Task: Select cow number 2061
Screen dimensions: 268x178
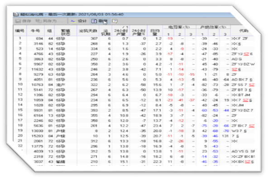Action: 38,141
